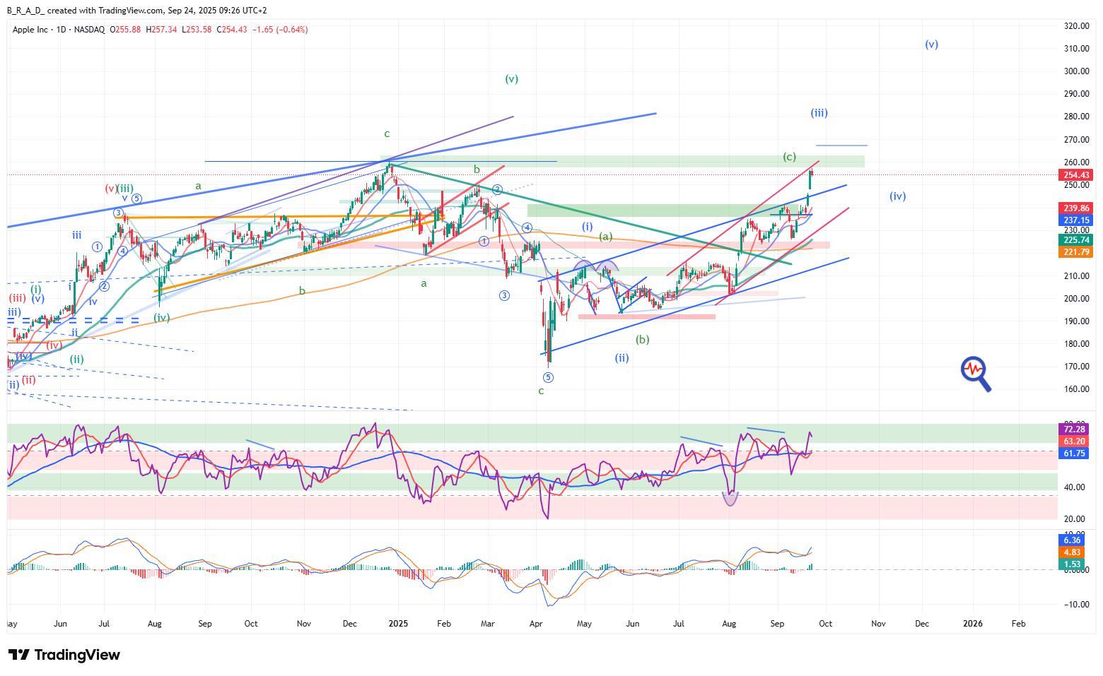The height and width of the screenshot is (676, 1103).
Task: Click the purple 72.28 RSI value label
Action: pos(1074,429)
